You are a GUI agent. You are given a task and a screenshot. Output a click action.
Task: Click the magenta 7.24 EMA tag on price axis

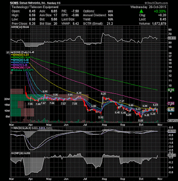(x=171, y=104)
